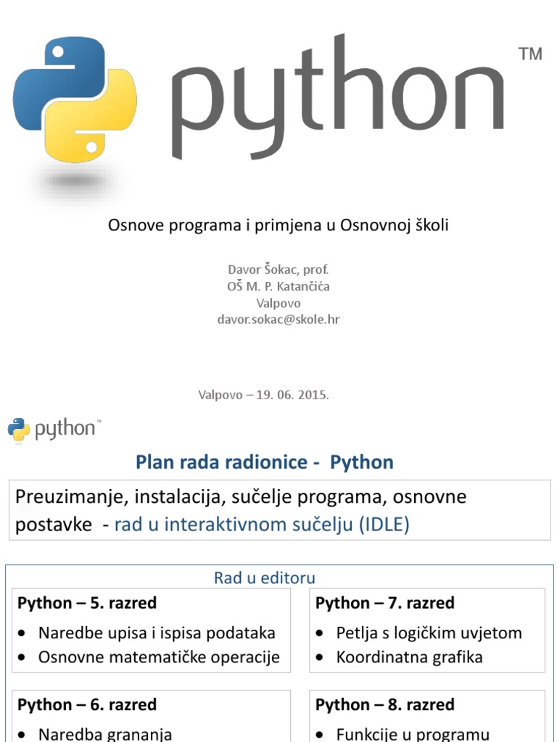Click the school name 'OŠ M. P. Katančića'
The image size is (557, 742).
[278, 286]
